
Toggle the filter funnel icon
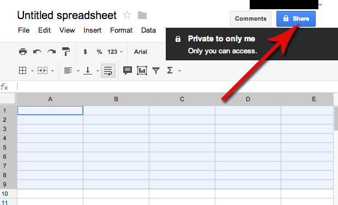point(156,70)
